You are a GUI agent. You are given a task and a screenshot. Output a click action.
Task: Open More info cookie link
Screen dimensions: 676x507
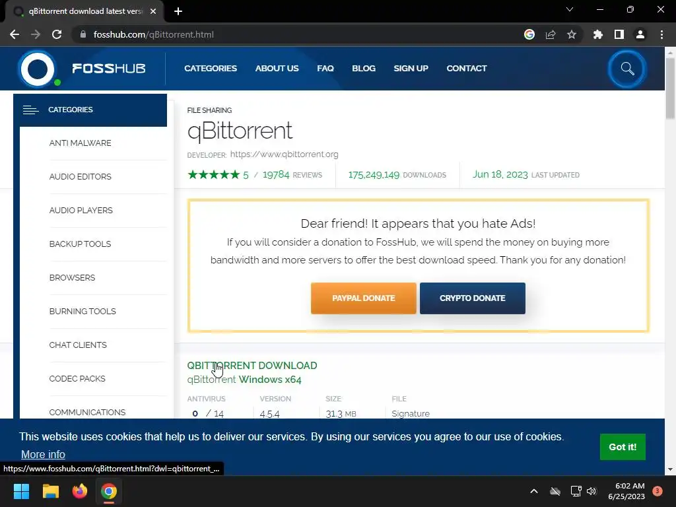[43, 454]
